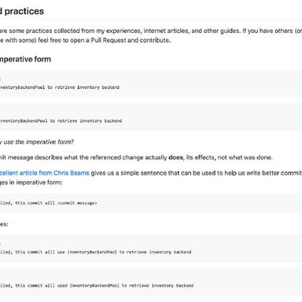Image resolution: width=302 pixels, height=302 pixels.
Task: Click the italic 'use the imperative form?' question
Action: [39, 142]
